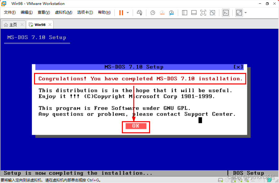Click the revert to snapshot icon
This screenshot has height=183, width=279.
click(x=162, y=13)
